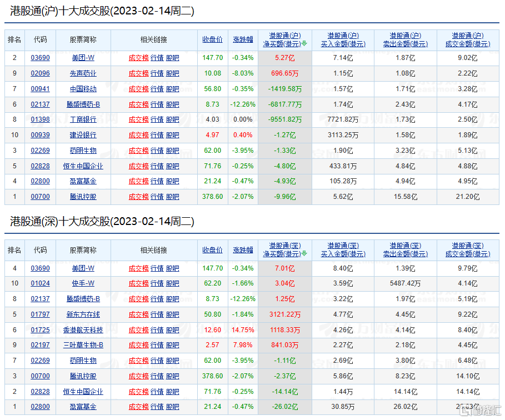This screenshot has height=420, width=505.
Task: Open 盈富基金 link in Shanghai table
Action: tap(83, 181)
